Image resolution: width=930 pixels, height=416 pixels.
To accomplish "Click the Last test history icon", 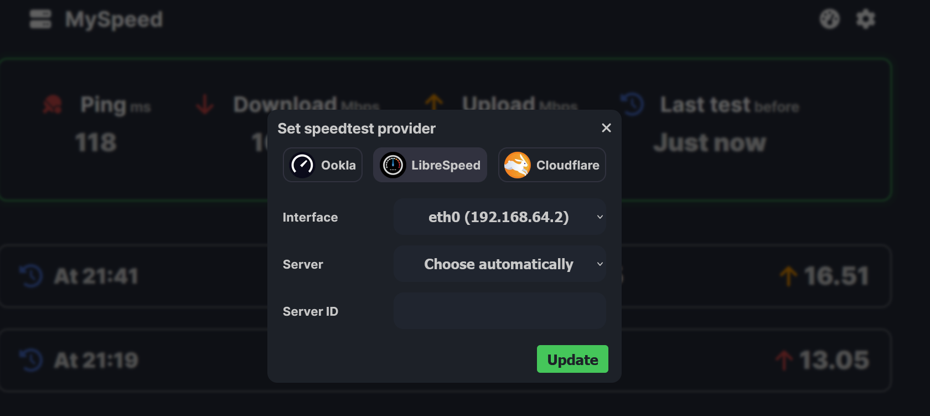I will (x=632, y=104).
